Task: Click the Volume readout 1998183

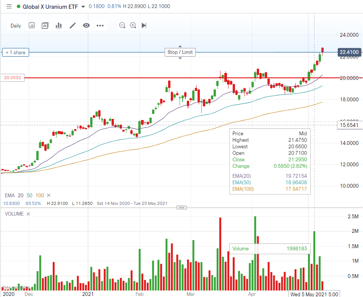Action: (297, 248)
